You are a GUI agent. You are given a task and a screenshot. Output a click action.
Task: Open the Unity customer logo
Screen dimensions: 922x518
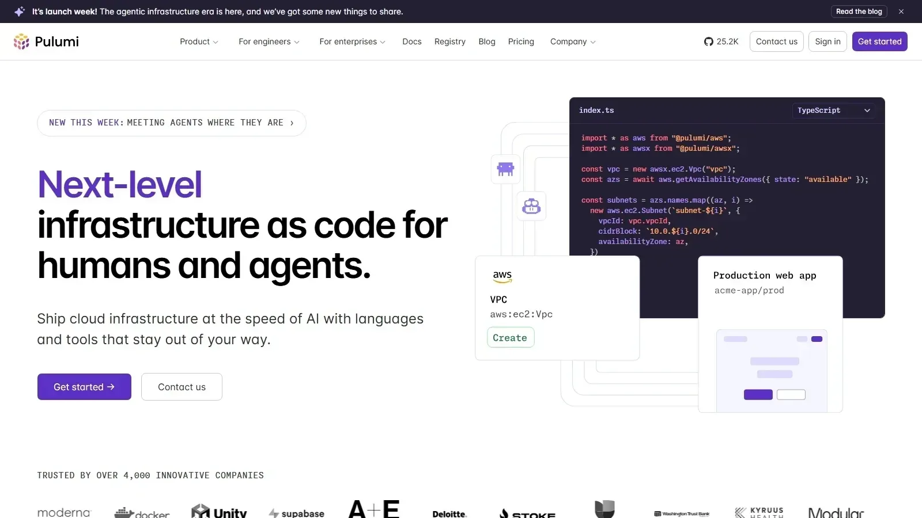coord(219,511)
